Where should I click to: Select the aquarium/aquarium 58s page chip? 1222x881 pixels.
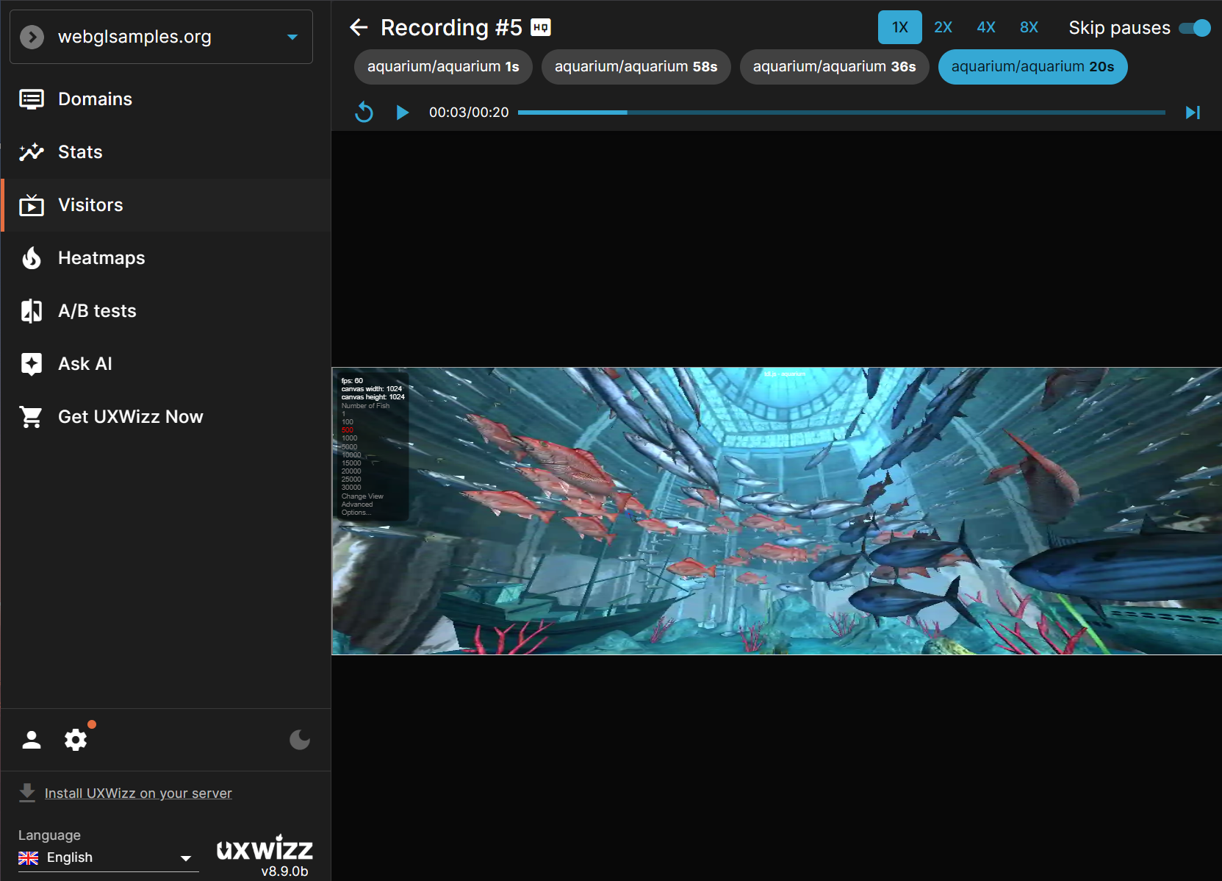636,67
